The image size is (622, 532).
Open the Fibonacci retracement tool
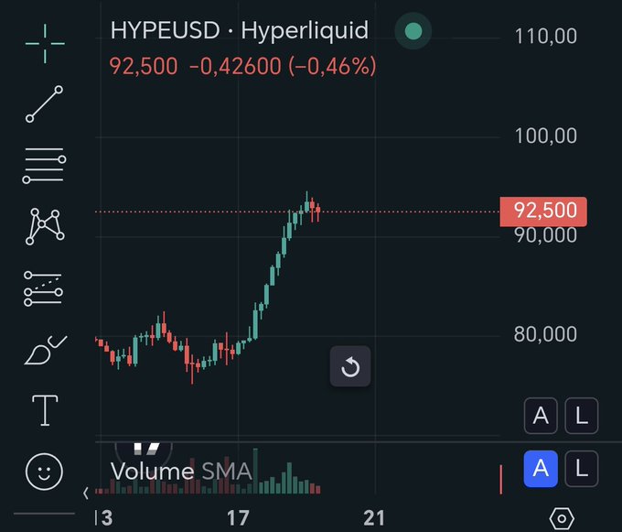[x=45, y=165]
